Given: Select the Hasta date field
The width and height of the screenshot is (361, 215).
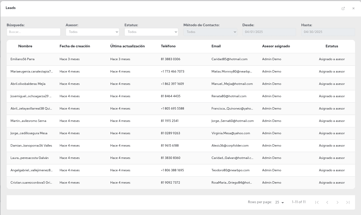Looking at the screenshot, I should point(328,32).
